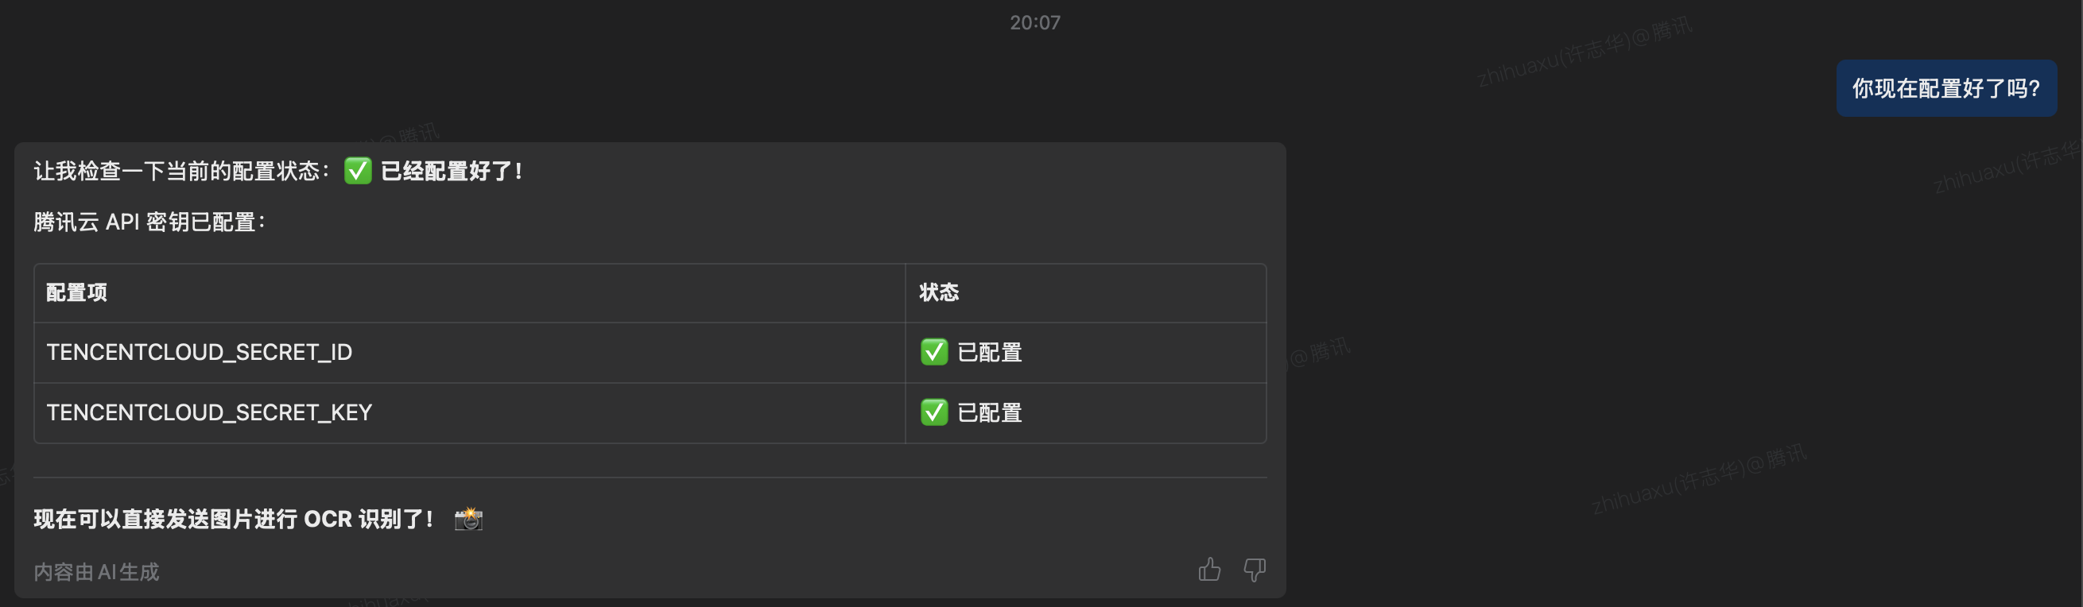The height and width of the screenshot is (607, 2083).
Task: Toggle thumbs up to like the AI response
Action: pos(1210,570)
